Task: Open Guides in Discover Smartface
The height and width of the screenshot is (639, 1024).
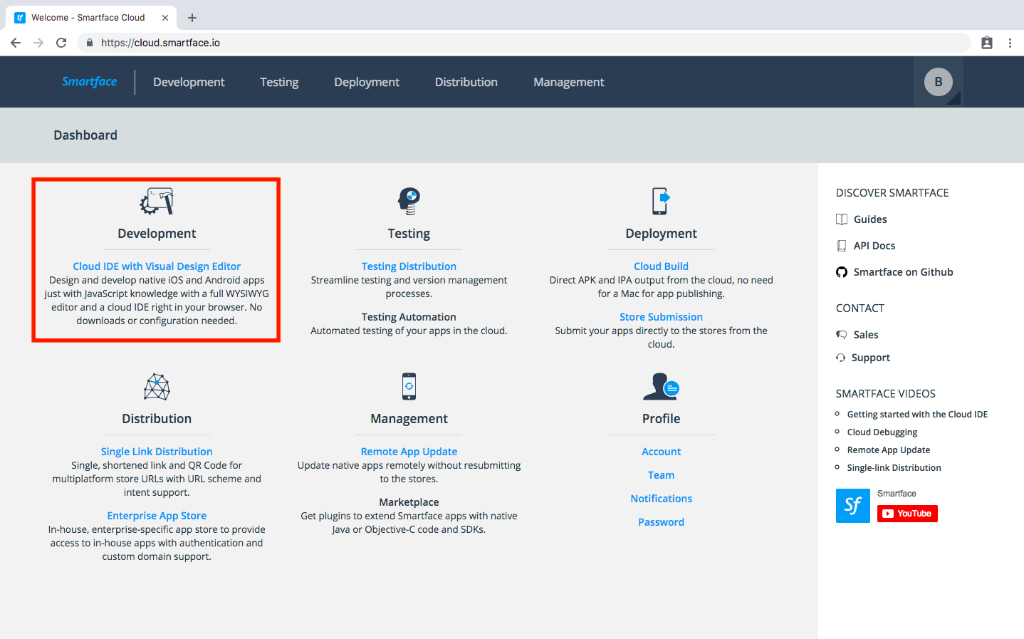Action: (870, 219)
